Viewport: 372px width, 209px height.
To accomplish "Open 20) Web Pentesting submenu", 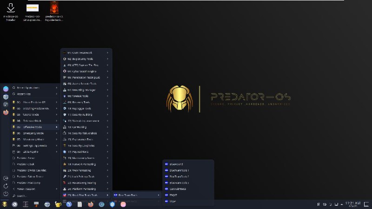I will pyautogui.click(x=86, y=170).
